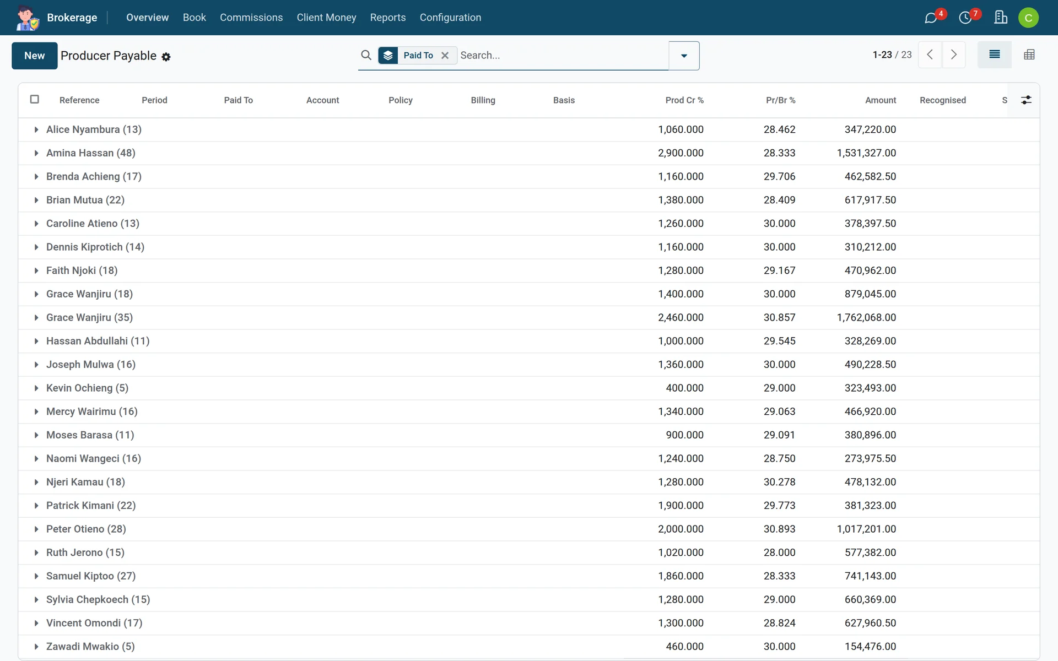Open the Client Money menu
The image size is (1058, 661).
pyautogui.click(x=326, y=18)
